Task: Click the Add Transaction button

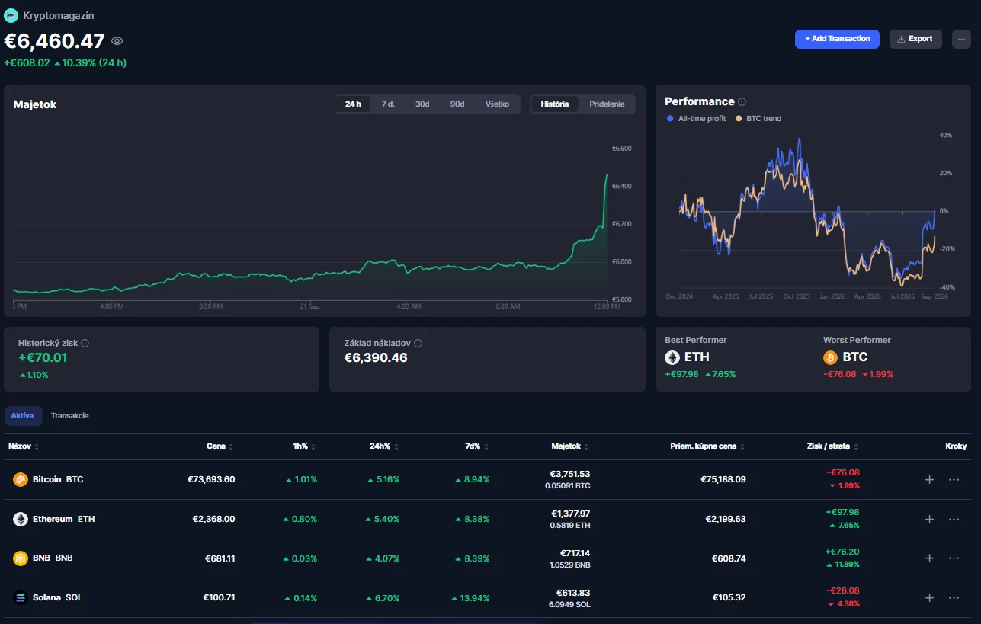Action: pyautogui.click(x=837, y=39)
